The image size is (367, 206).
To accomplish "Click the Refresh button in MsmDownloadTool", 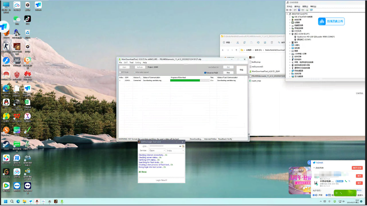I will [140, 67].
